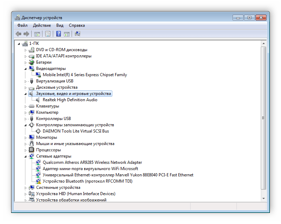Click the Mobile Intel 4 Series display icon
The height and width of the screenshot is (224, 281).
(38, 75)
